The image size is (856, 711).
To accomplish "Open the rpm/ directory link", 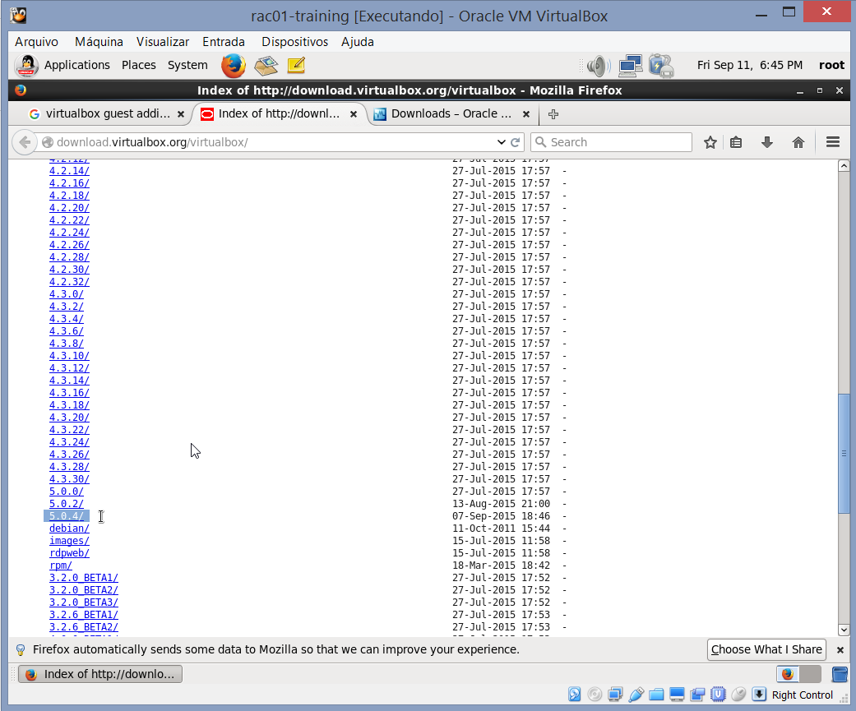I will pos(61,566).
